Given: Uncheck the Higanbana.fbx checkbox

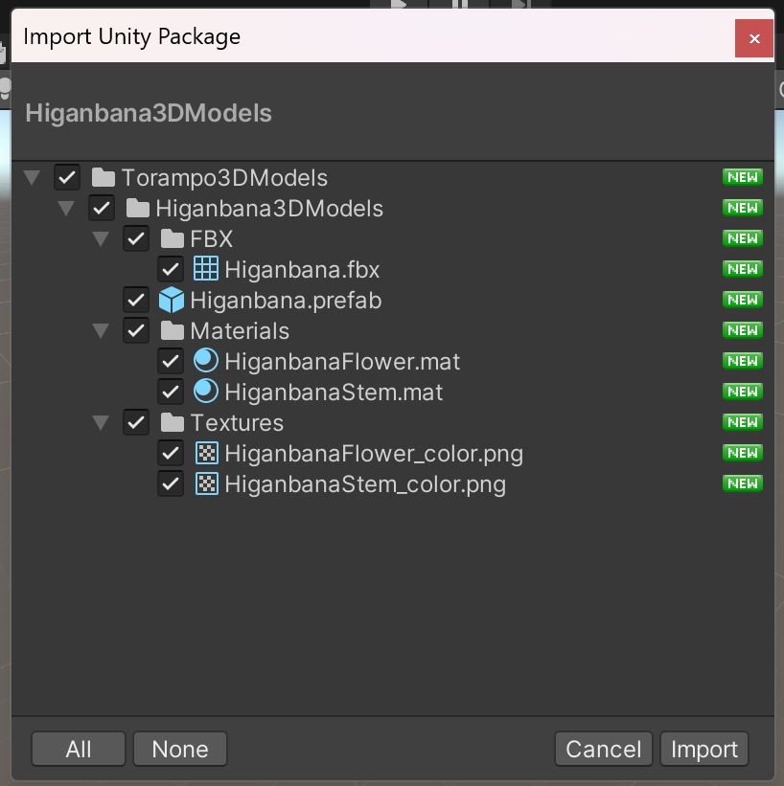Looking at the screenshot, I should click(x=171, y=270).
